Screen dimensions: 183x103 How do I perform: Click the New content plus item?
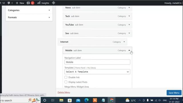(20, 3)
